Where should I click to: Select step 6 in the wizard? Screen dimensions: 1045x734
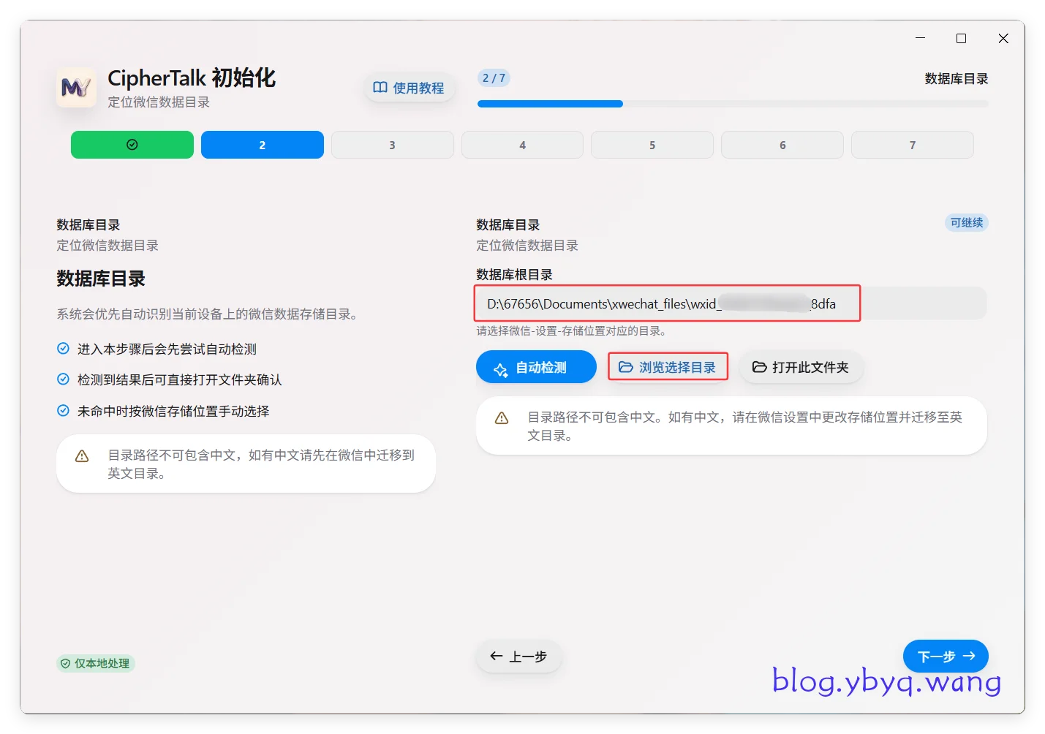(x=782, y=145)
